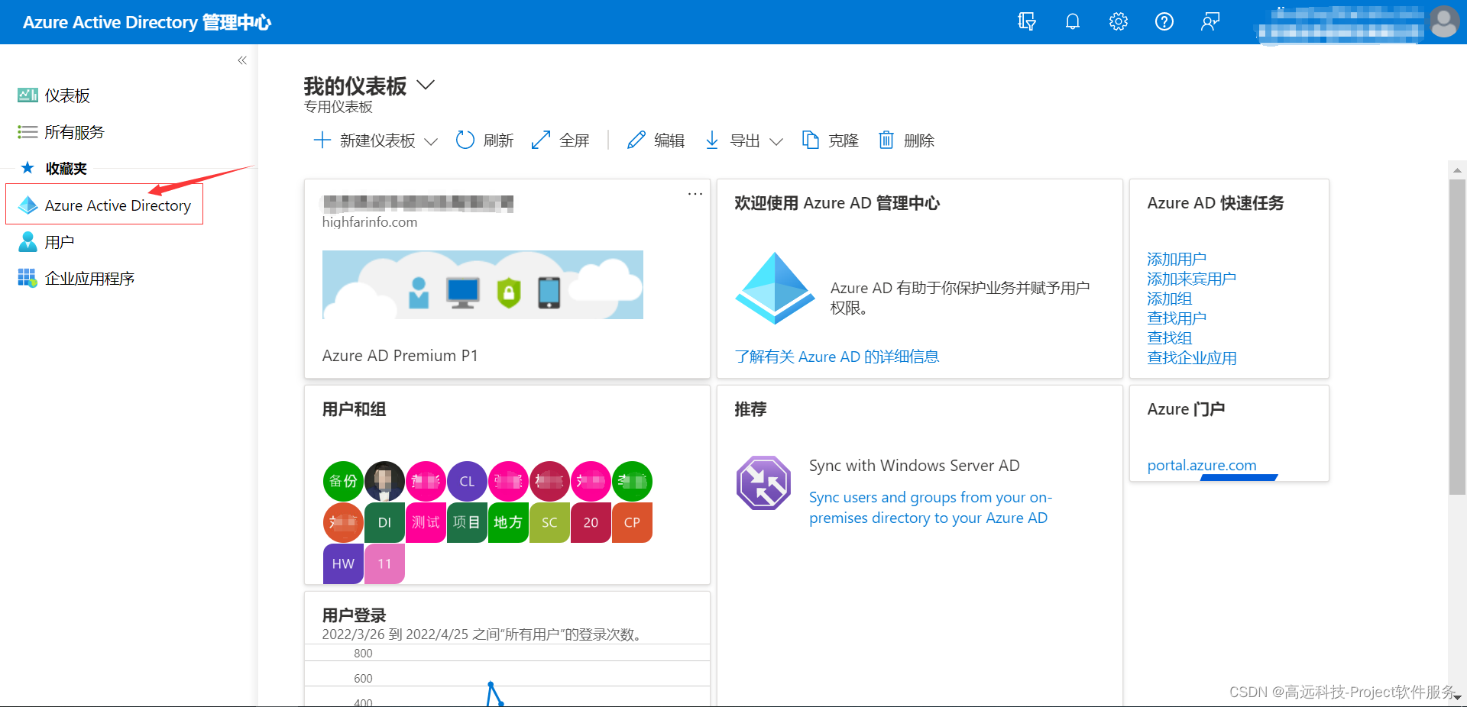This screenshot has width=1467, height=707.
Task: Select the CL user avatar
Action: click(467, 481)
